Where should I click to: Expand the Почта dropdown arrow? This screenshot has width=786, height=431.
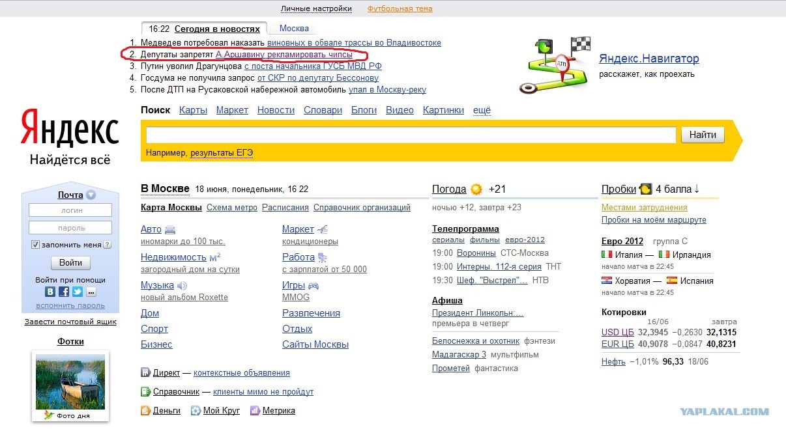pos(91,195)
